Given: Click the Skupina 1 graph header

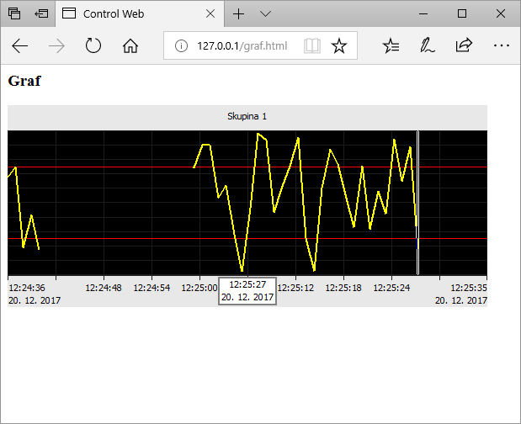Looking at the screenshot, I should (247, 117).
